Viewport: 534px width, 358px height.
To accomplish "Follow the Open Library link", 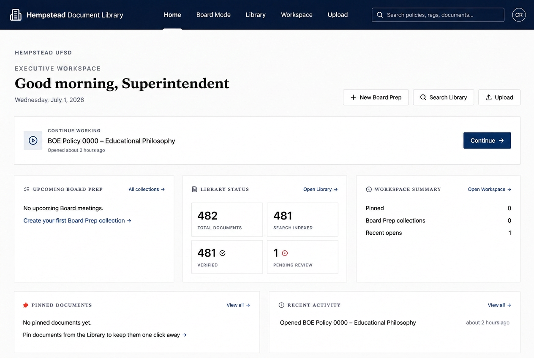I will (x=321, y=190).
